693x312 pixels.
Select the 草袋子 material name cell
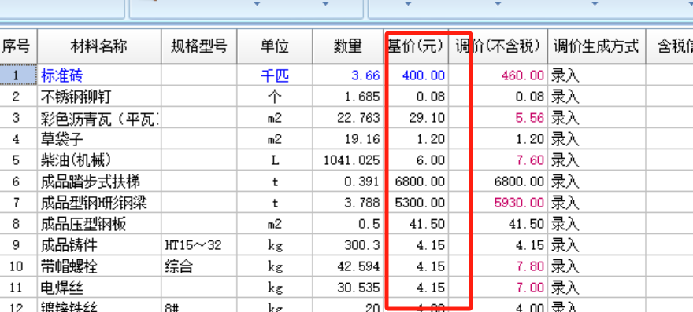click(x=99, y=138)
